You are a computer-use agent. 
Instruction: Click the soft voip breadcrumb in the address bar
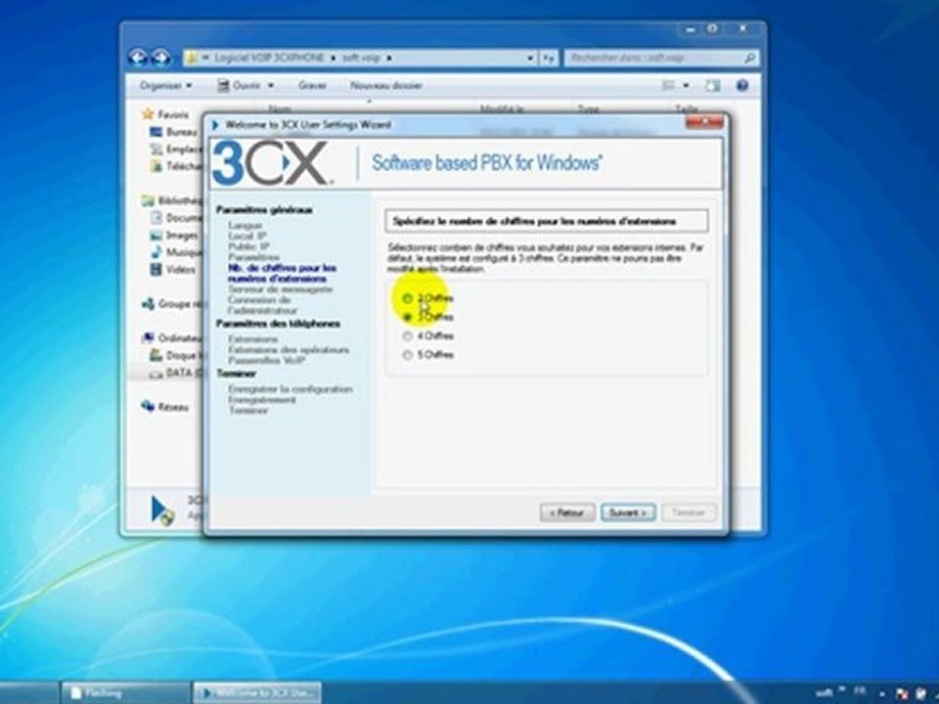click(360, 58)
